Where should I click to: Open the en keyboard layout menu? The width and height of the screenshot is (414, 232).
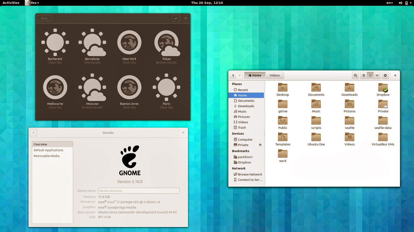tap(389, 3)
